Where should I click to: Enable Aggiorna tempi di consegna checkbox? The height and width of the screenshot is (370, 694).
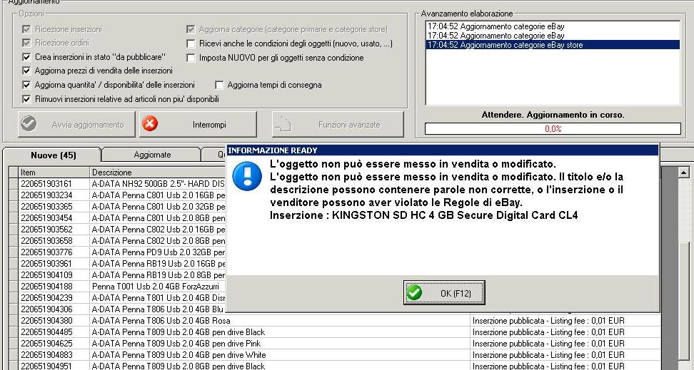point(219,85)
